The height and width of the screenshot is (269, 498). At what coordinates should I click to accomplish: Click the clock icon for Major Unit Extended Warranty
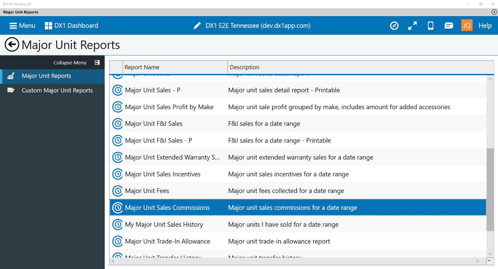pos(117,157)
